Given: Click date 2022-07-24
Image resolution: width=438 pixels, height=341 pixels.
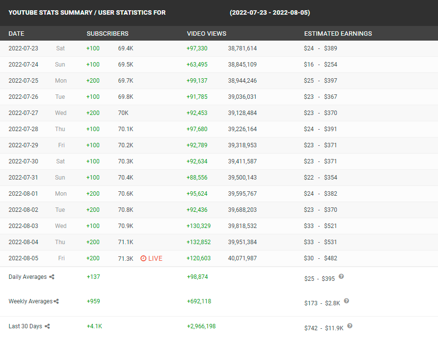Looking at the screenshot, I should tap(23, 65).
